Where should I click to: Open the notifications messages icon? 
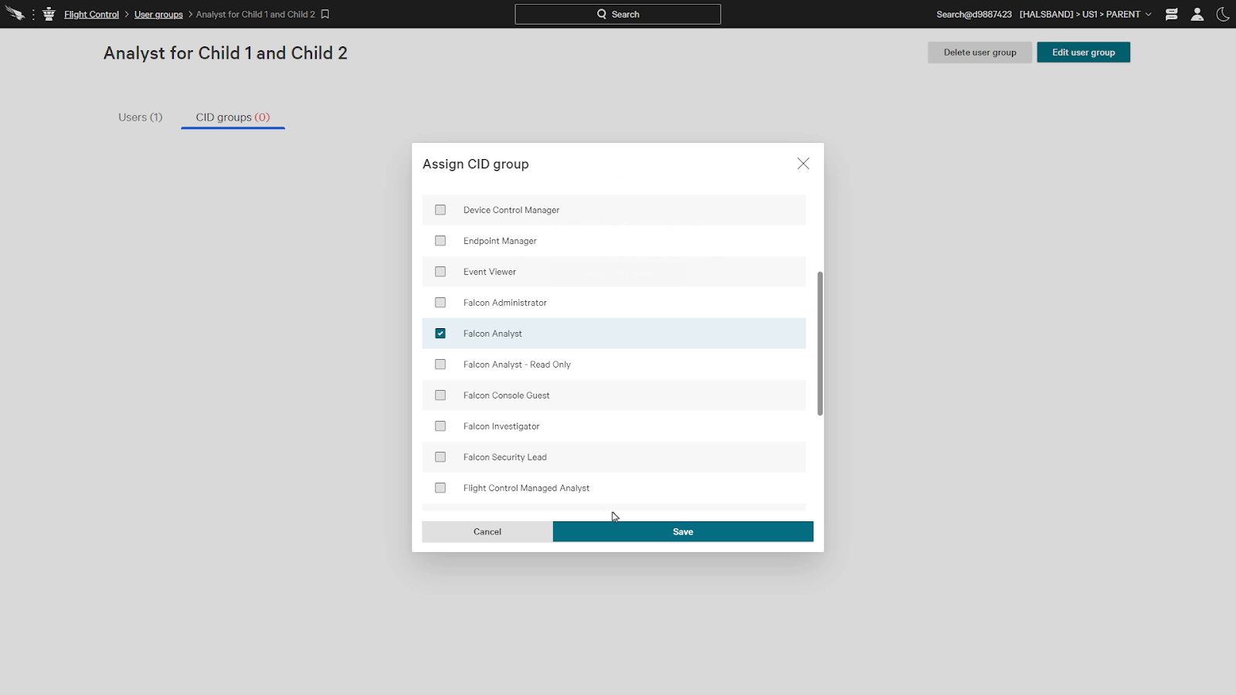1172,14
